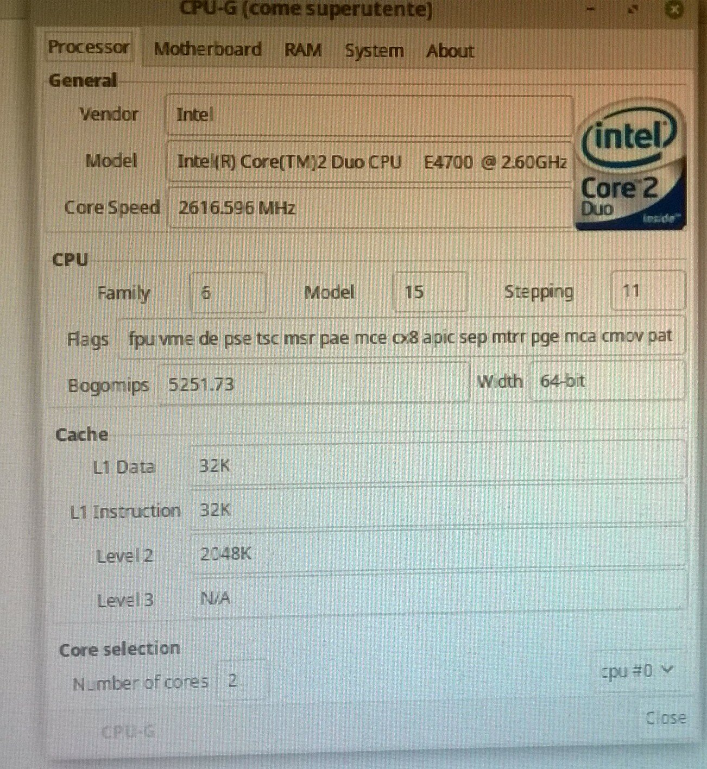Click the Core Speed value field
707x769 pixels.
(x=369, y=208)
